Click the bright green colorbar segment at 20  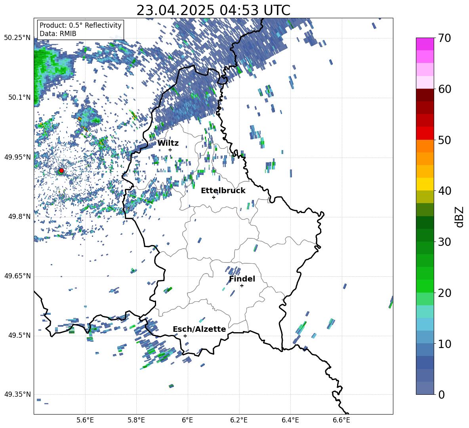pyautogui.click(x=425, y=286)
